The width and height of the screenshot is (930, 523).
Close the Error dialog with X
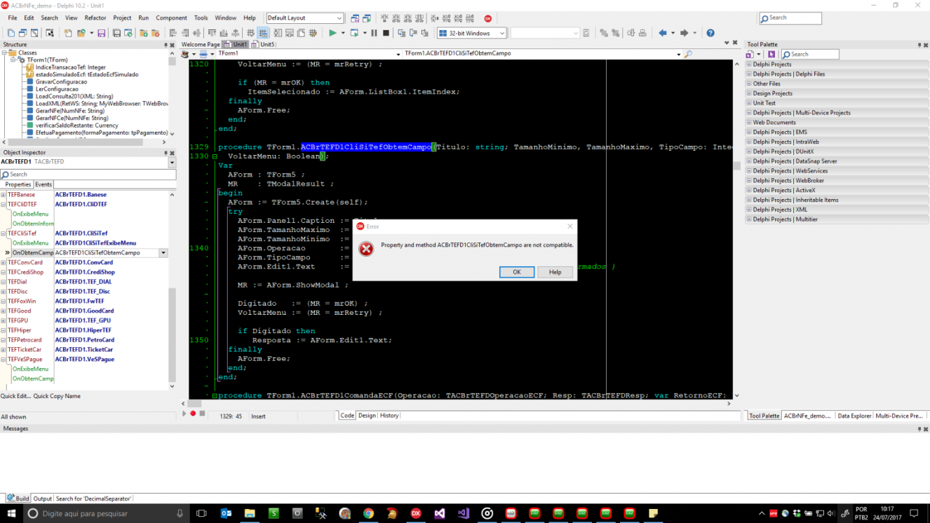570,226
